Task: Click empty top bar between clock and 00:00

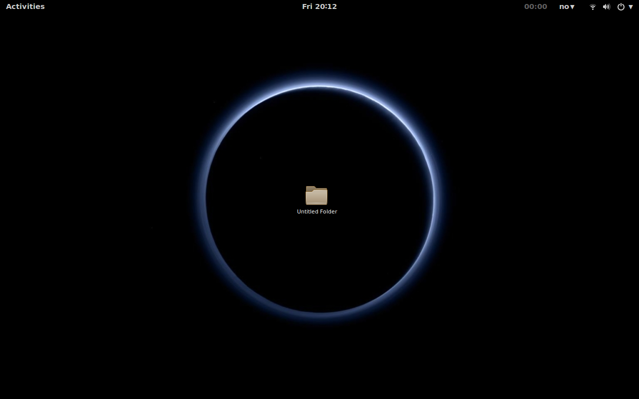Action: [x=429, y=6]
